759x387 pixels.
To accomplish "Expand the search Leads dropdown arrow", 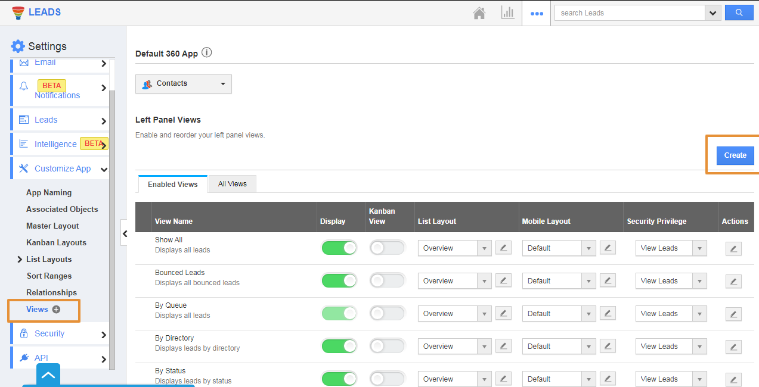I will (712, 13).
